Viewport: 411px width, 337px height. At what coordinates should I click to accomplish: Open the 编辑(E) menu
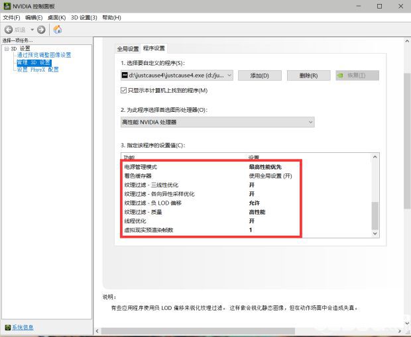click(x=34, y=17)
